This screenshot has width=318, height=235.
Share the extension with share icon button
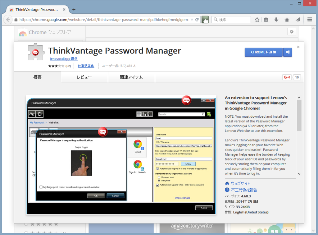[287, 52]
